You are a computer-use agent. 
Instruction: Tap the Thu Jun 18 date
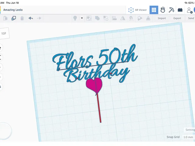(x=12, y=3)
